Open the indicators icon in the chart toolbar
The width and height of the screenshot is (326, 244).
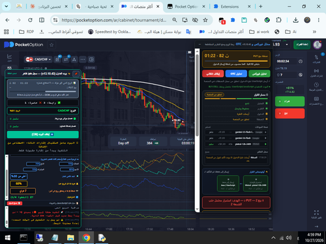[x=66, y=59]
